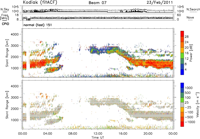Pick the bottom blue power segment below 4 dB
This screenshot has height=139, width=200.
pos(182,72)
